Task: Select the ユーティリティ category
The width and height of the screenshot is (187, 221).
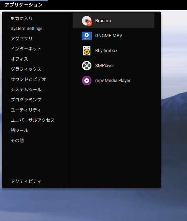Action: (26, 110)
